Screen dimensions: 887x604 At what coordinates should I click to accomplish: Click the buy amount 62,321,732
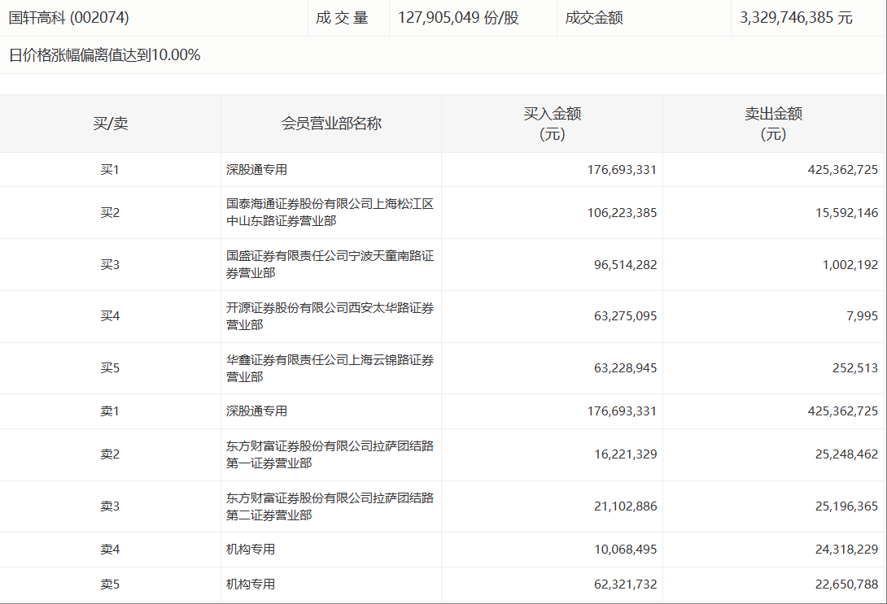point(625,584)
